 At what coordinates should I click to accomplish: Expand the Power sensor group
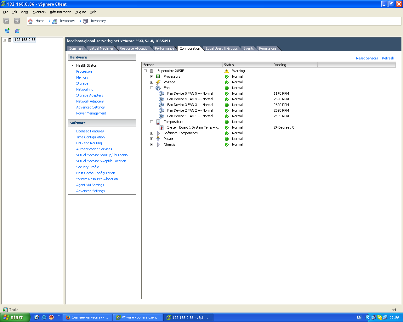click(x=151, y=139)
